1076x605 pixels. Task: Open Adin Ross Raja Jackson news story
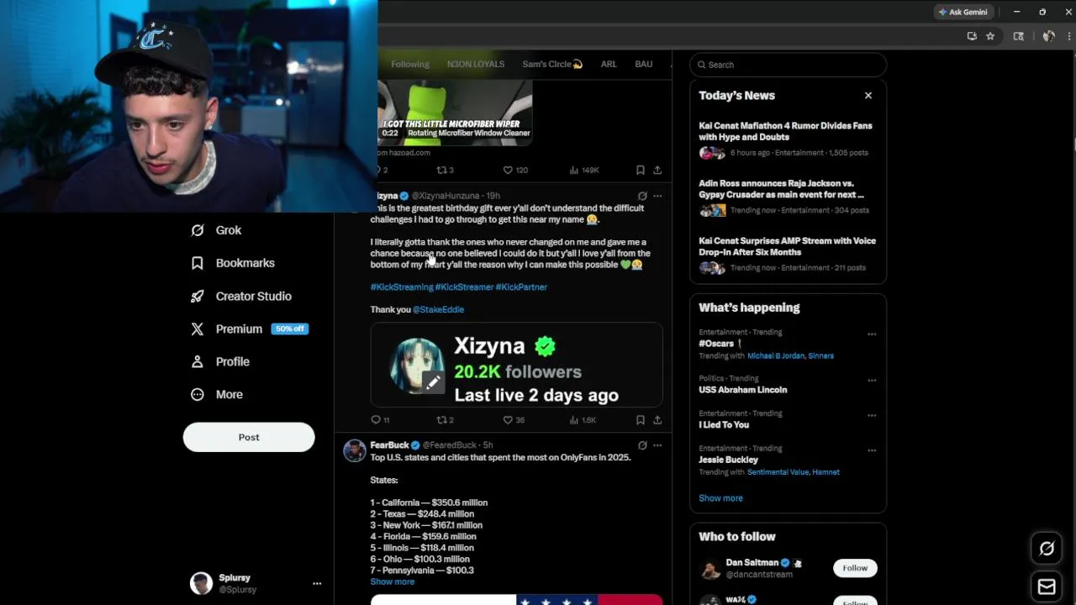787,197
